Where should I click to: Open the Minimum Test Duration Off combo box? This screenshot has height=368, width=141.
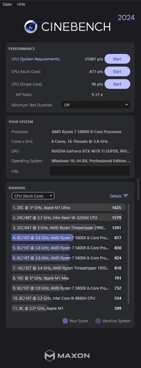[96, 105]
